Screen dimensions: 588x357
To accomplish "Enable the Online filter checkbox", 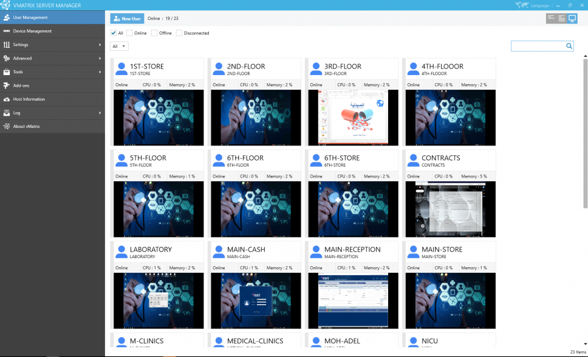I will tap(129, 33).
